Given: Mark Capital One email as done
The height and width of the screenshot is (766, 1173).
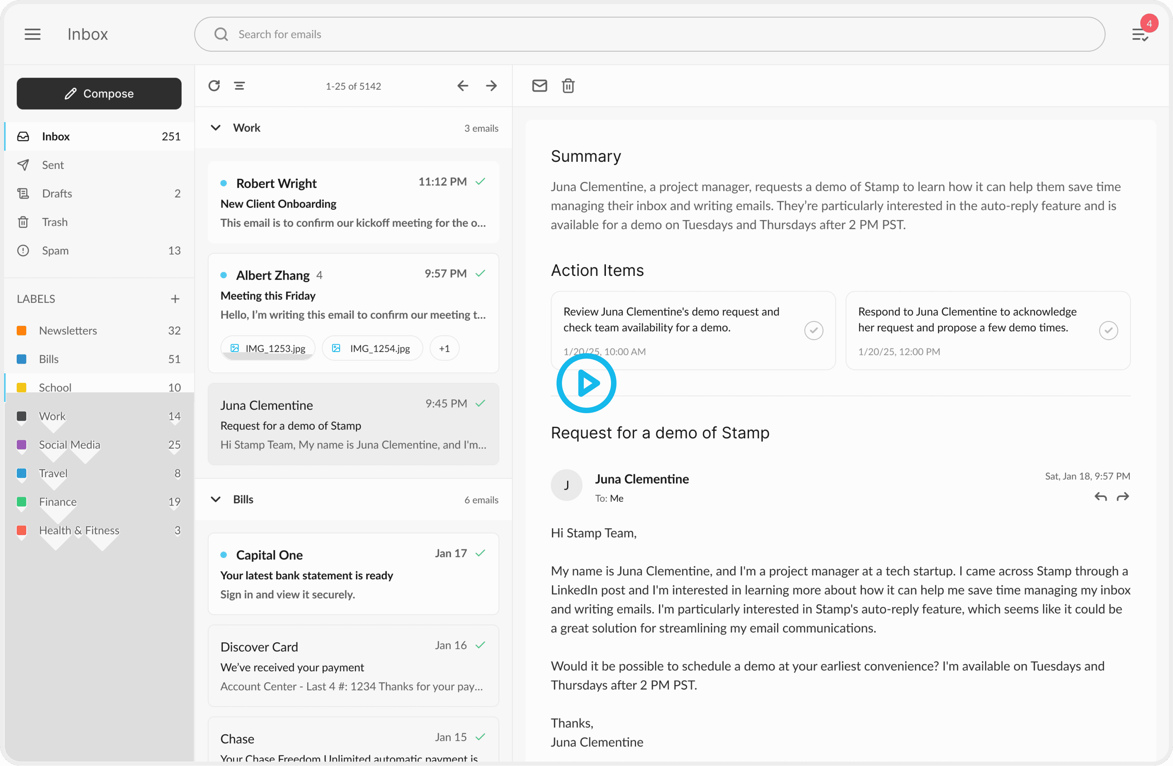Looking at the screenshot, I should (x=481, y=553).
